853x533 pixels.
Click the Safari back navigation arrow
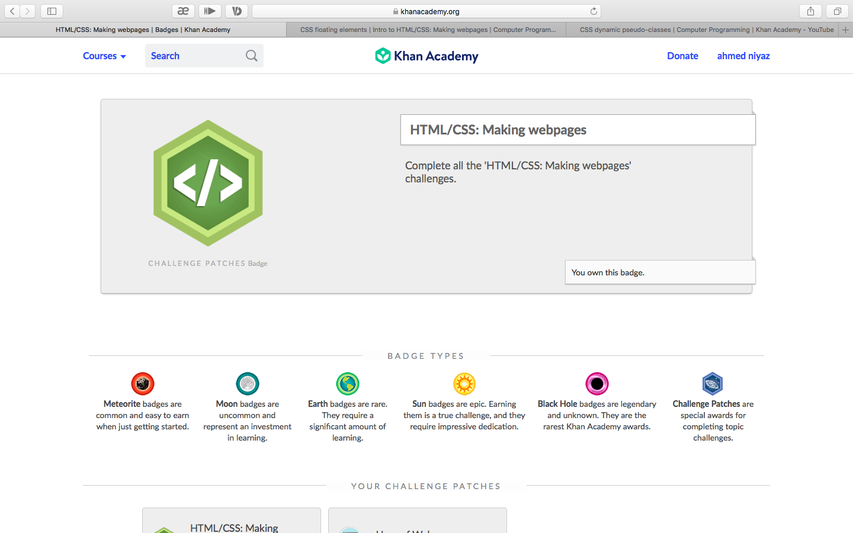(x=12, y=11)
